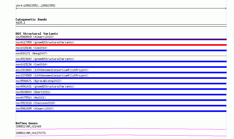Click the chr4:185823552..185823552 coordinate label

[35, 6]
